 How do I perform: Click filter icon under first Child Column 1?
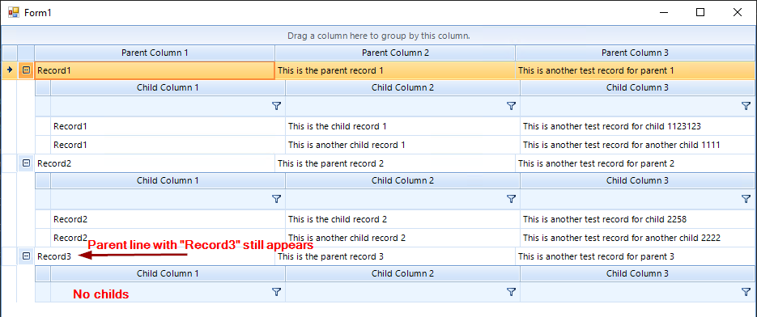[277, 106]
